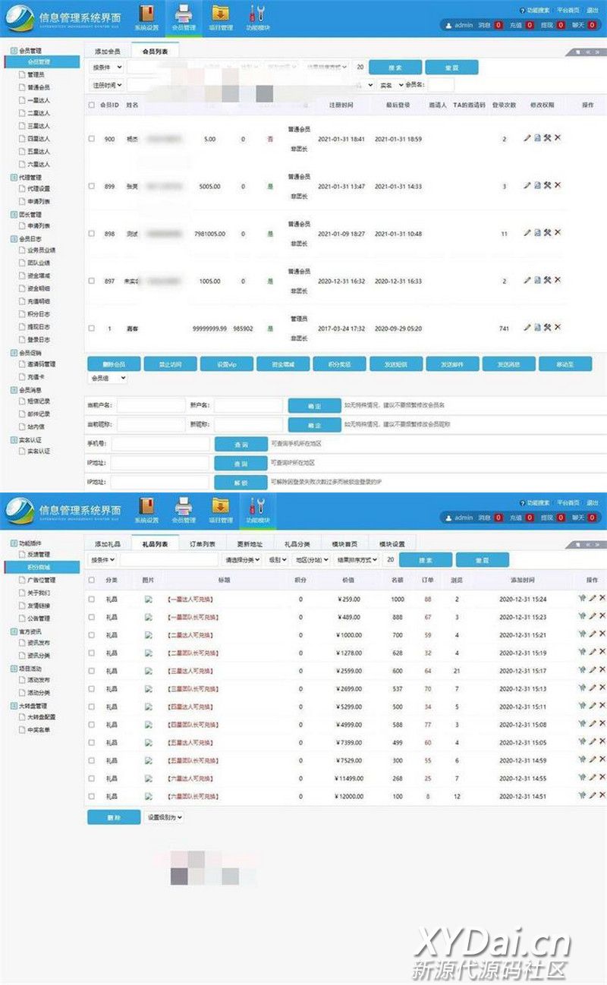Open the 地区(分站) dropdown
The height and width of the screenshot is (985, 607).
pyautogui.click(x=313, y=559)
